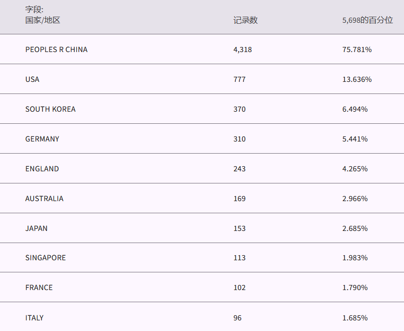This screenshot has width=404, height=331.
Task: Click the 记录数 column header
Action: 245,20
